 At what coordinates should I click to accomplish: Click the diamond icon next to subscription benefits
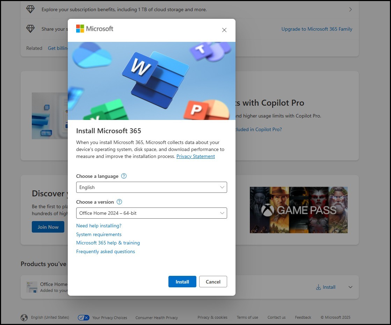[x=30, y=9]
